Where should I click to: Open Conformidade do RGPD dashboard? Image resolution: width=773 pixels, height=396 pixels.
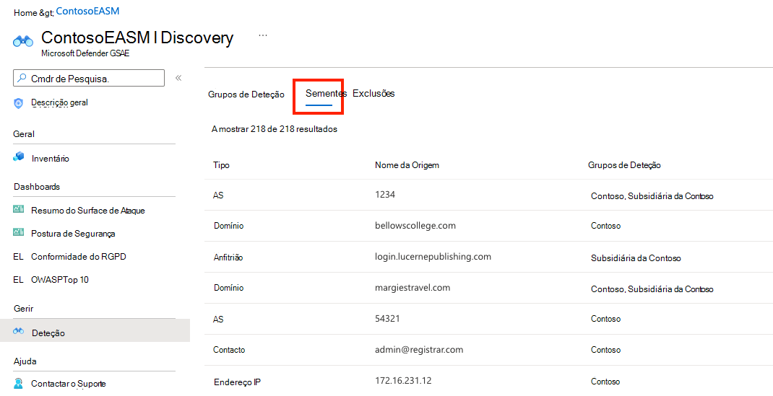pyautogui.click(x=79, y=256)
